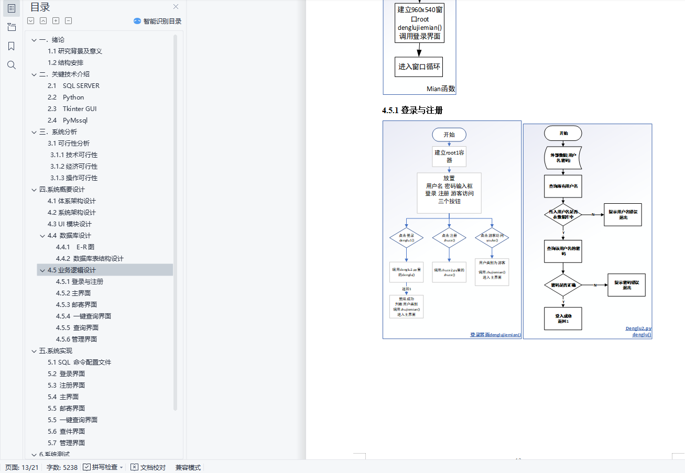Screen dimensions: 685x473
Task: Open the search pane magnifier icon
Action: click(12, 65)
